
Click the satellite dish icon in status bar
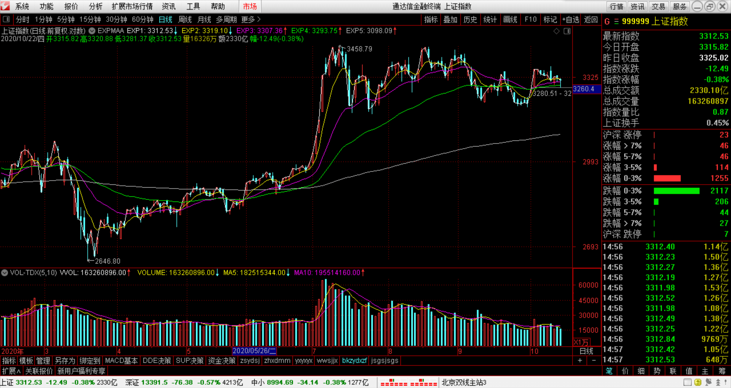tap(708, 382)
